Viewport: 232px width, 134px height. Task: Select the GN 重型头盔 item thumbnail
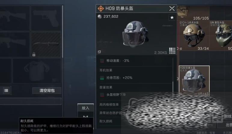pos(221,35)
